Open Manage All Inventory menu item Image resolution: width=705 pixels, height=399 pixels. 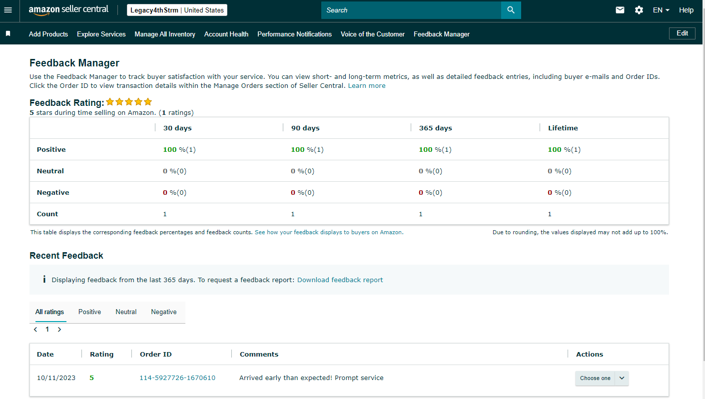tap(165, 34)
